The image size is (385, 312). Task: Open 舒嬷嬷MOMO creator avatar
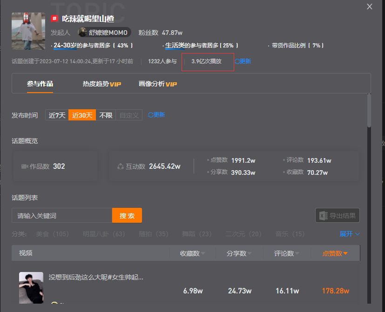point(82,33)
